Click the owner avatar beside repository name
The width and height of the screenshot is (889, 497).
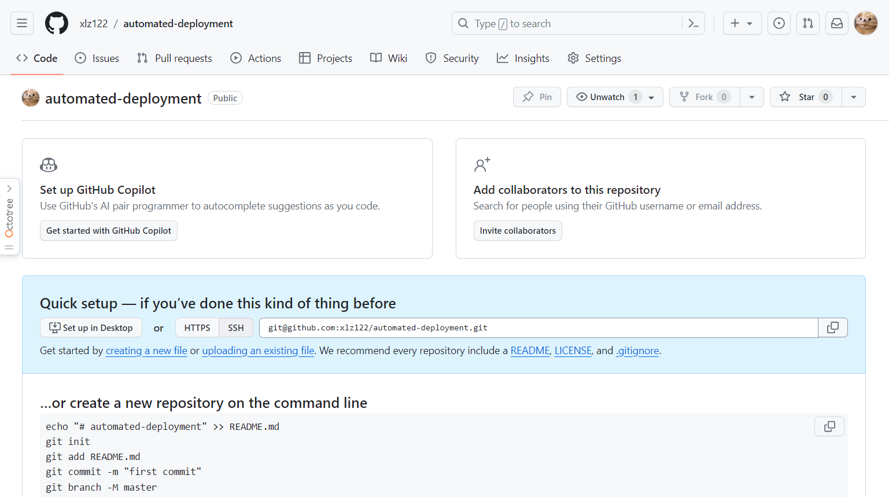coord(31,98)
